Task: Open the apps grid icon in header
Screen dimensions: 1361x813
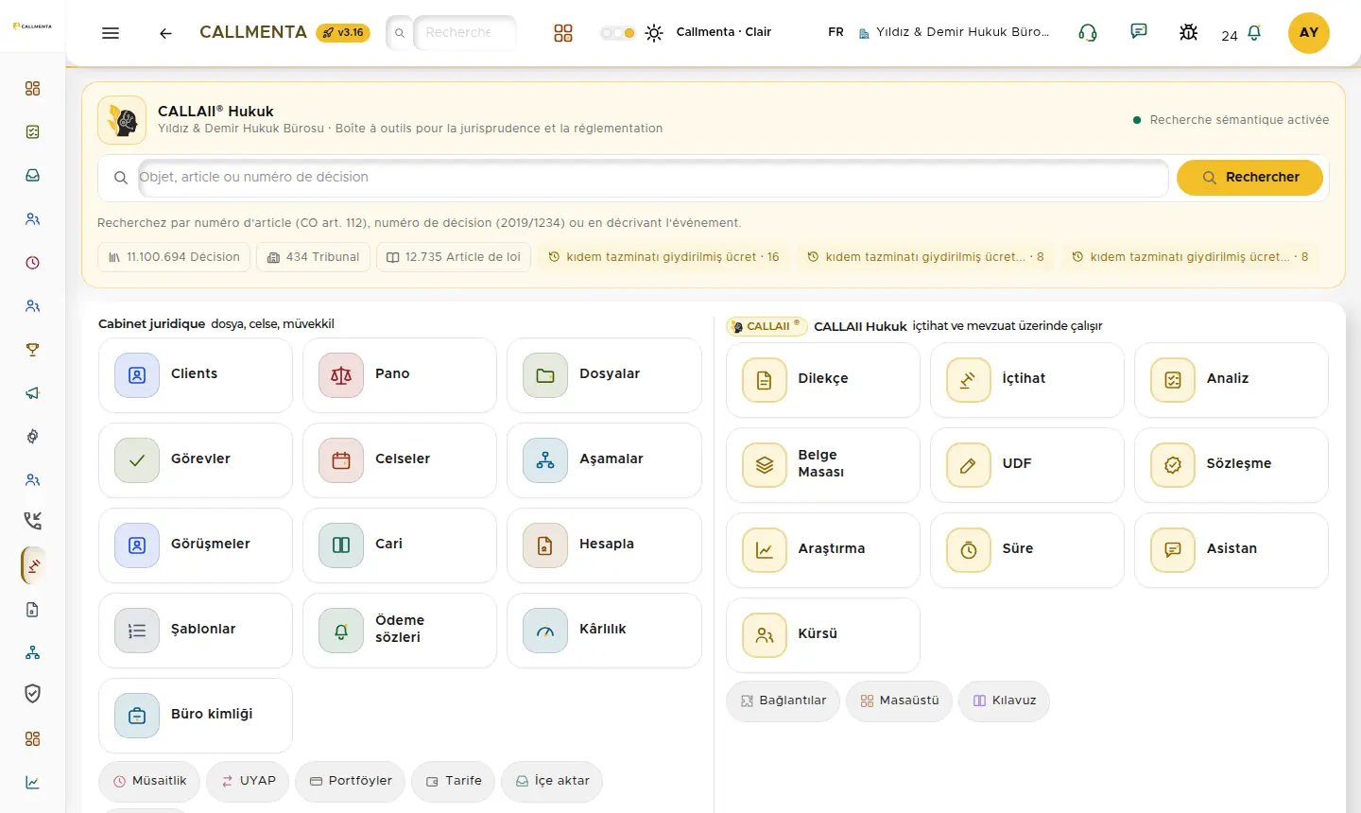Action: coord(563,33)
